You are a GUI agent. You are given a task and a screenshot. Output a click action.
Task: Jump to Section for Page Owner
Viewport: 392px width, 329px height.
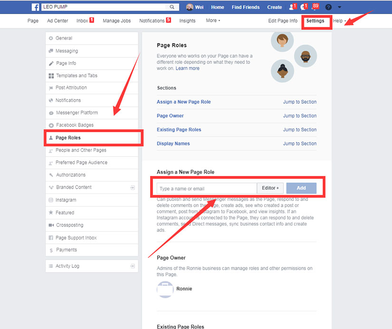(x=300, y=116)
